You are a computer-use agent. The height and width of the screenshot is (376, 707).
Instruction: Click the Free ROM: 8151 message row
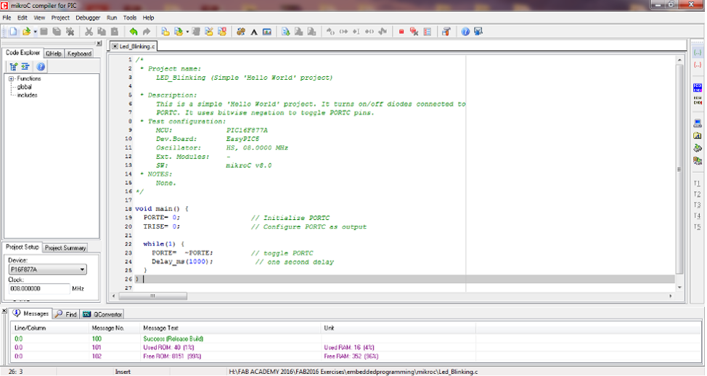(x=356, y=356)
